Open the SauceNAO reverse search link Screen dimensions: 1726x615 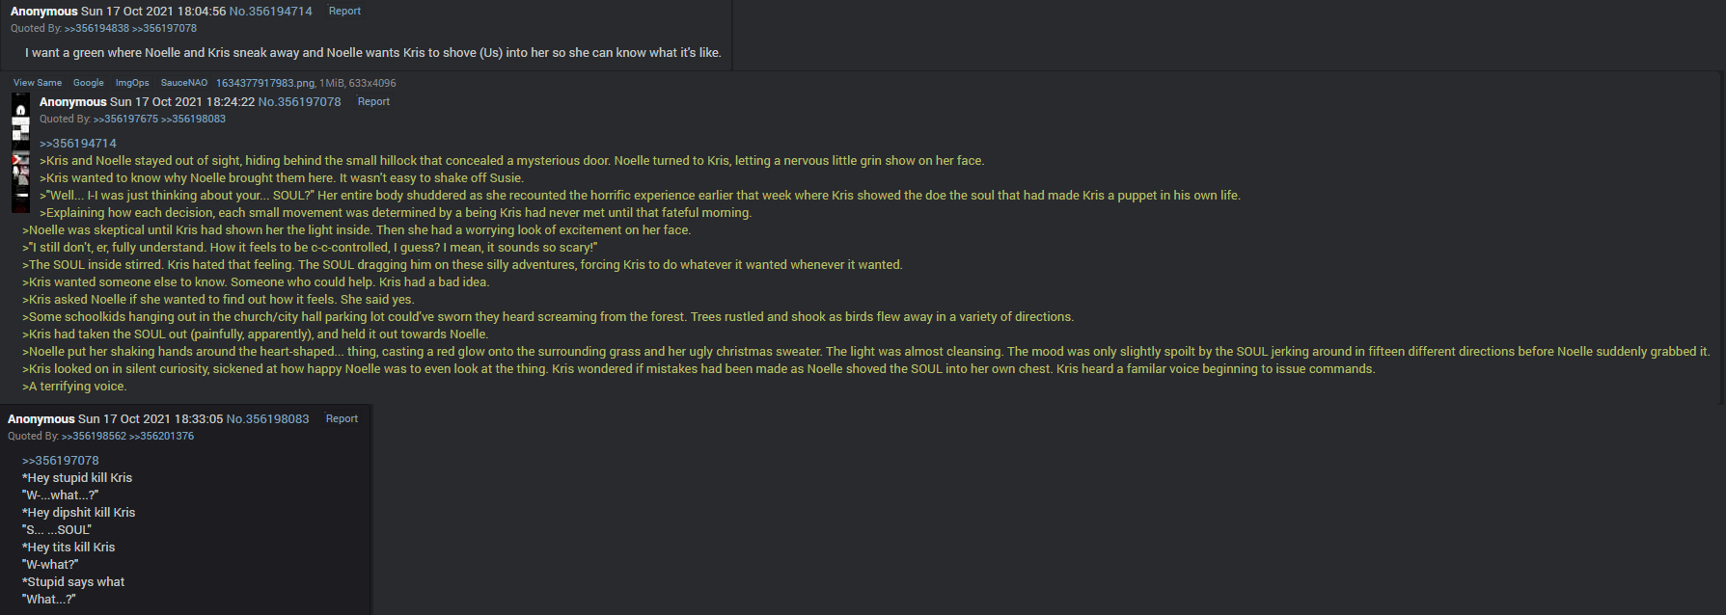click(x=184, y=83)
